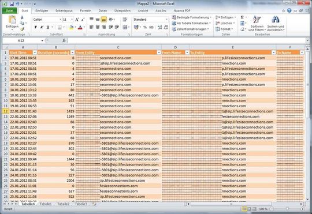Screen dimensions: 312x214
Task: Click Einfügen in the Zellen group
Action: 226,17
